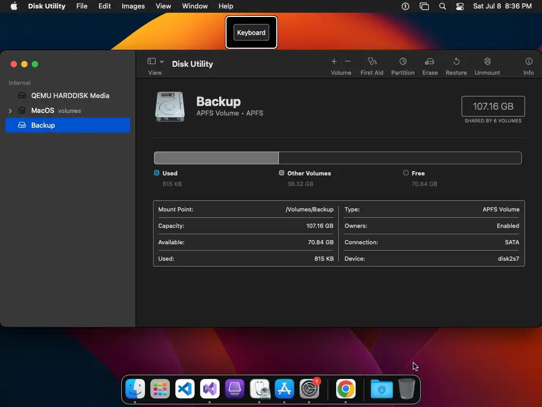Click the storage usage bar
The height and width of the screenshot is (407, 542).
(x=338, y=158)
